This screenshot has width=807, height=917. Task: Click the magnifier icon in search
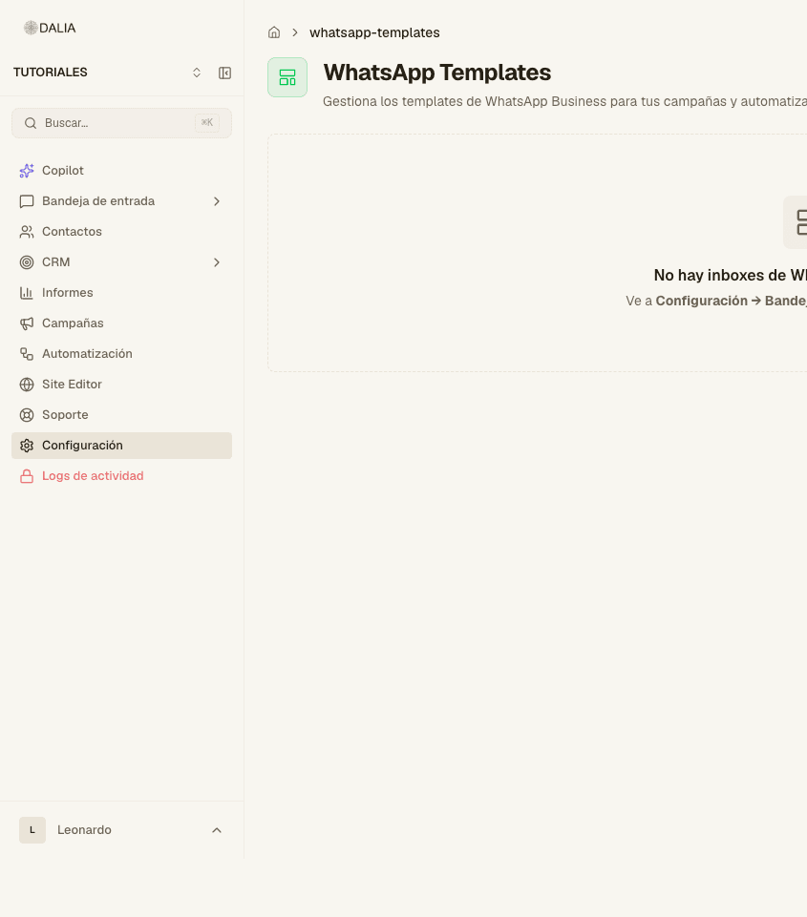coord(31,123)
